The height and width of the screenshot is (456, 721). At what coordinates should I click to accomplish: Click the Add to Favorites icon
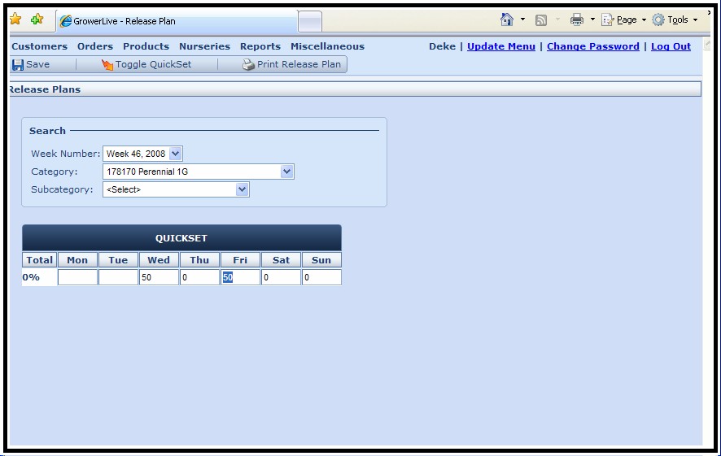pos(37,20)
